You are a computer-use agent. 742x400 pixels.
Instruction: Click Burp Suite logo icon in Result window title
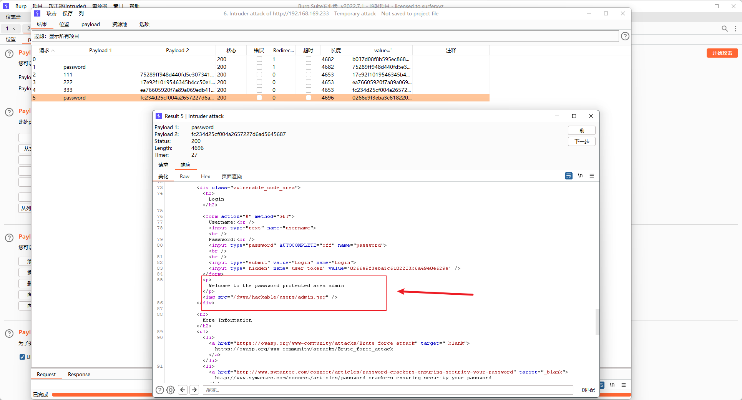pyautogui.click(x=159, y=116)
